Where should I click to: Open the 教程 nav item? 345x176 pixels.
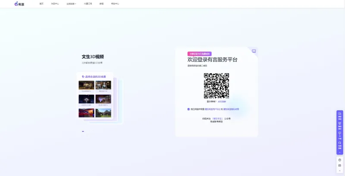point(101,4)
